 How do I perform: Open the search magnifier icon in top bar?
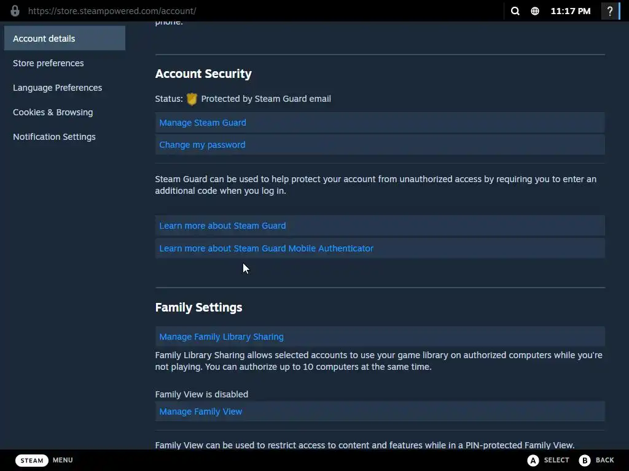(x=515, y=11)
